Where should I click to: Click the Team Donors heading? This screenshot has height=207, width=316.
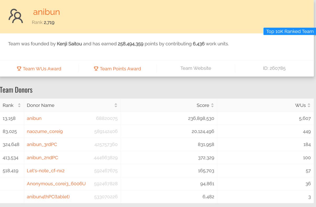(16, 90)
